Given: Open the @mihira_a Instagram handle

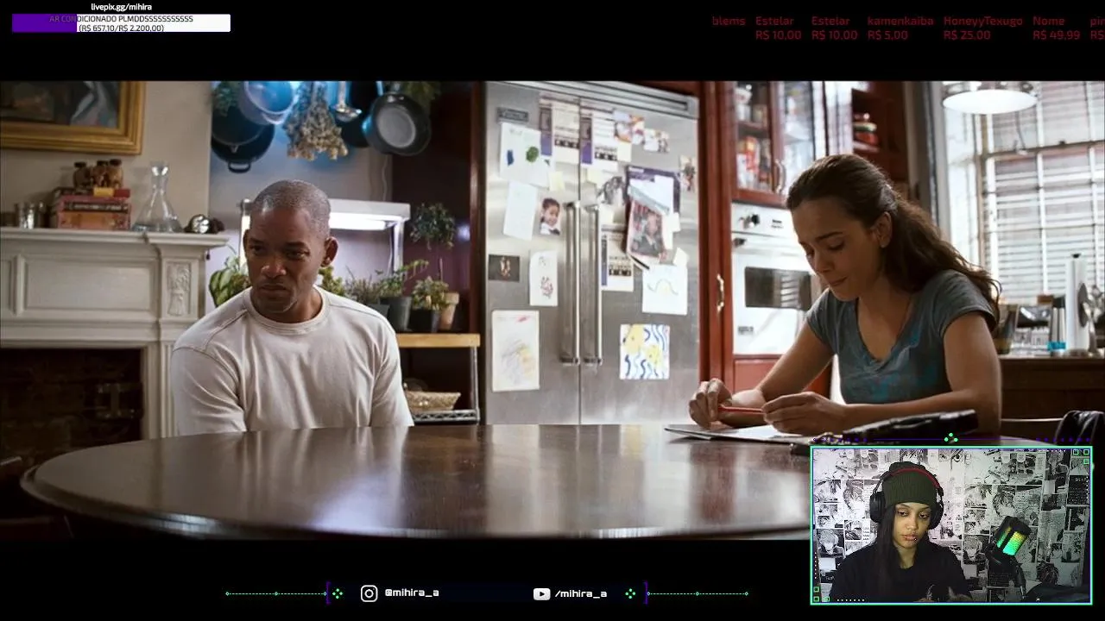Looking at the screenshot, I should pos(412,593).
